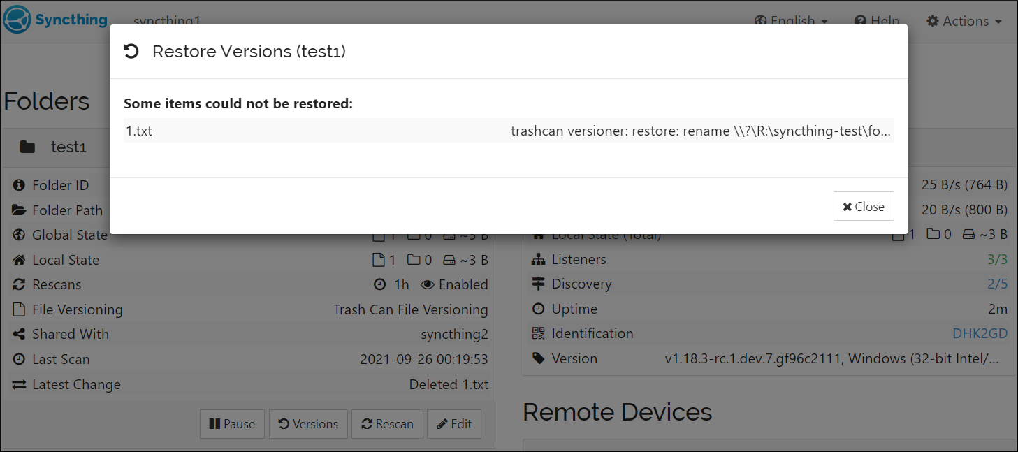The height and width of the screenshot is (452, 1018).
Task: Expand the Help menu in the header
Action: tap(878, 20)
